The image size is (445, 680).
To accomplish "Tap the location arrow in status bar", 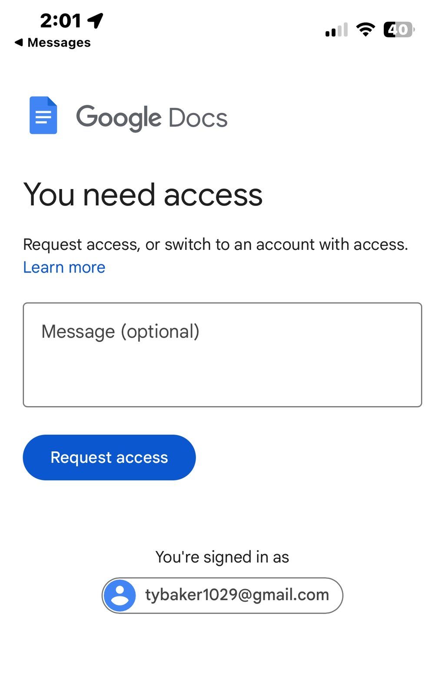I will point(95,20).
